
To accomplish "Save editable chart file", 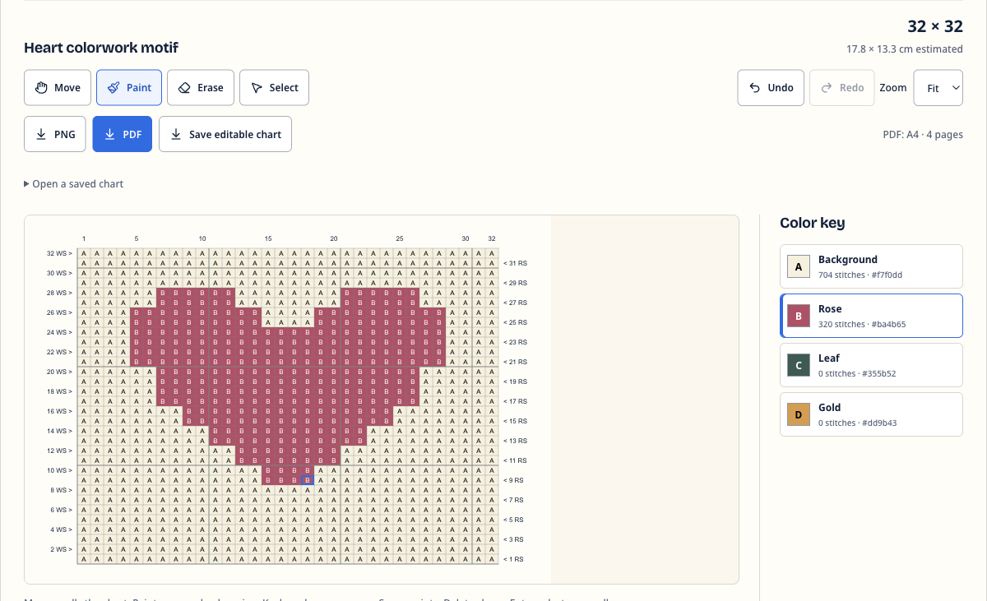I will pyautogui.click(x=225, y=134).
